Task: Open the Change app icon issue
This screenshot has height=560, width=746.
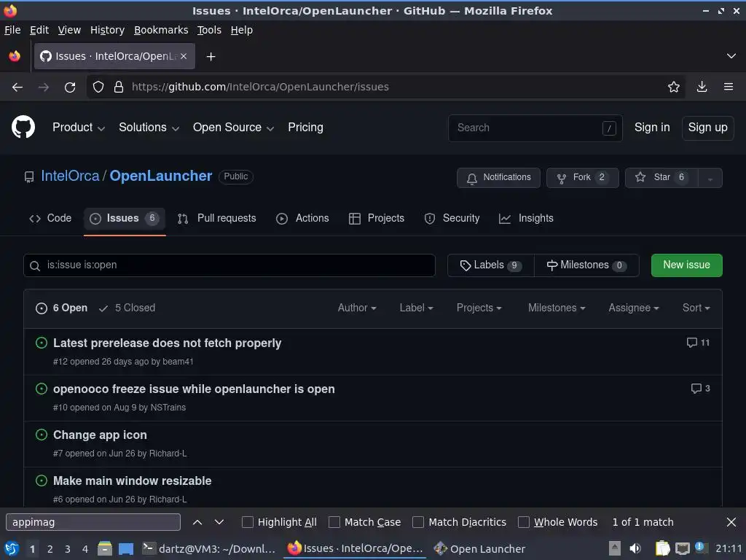Action: (100, 435)
